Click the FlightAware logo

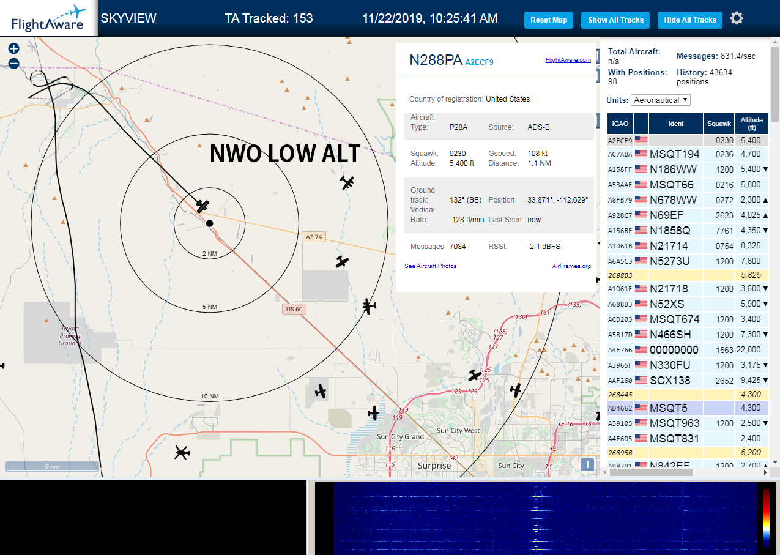pos(49,18)
